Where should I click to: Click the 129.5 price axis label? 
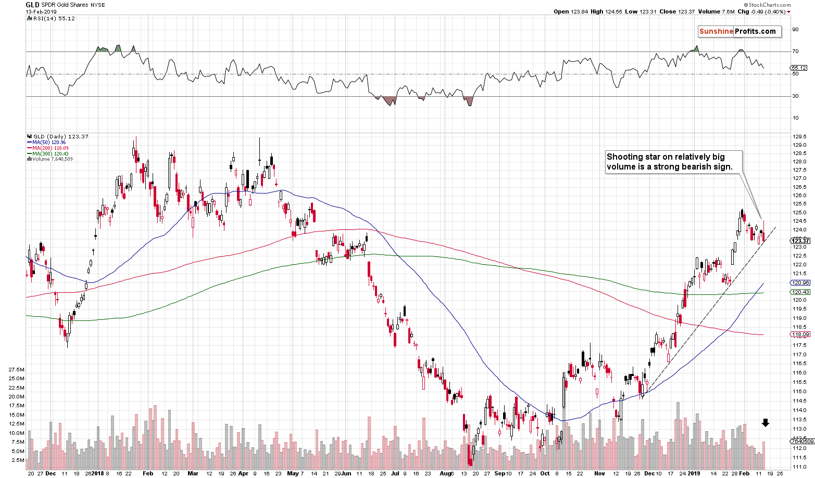pos(799,136)
